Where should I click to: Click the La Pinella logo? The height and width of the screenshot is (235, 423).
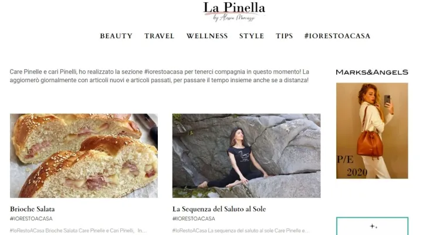click(x=234, y=11)
